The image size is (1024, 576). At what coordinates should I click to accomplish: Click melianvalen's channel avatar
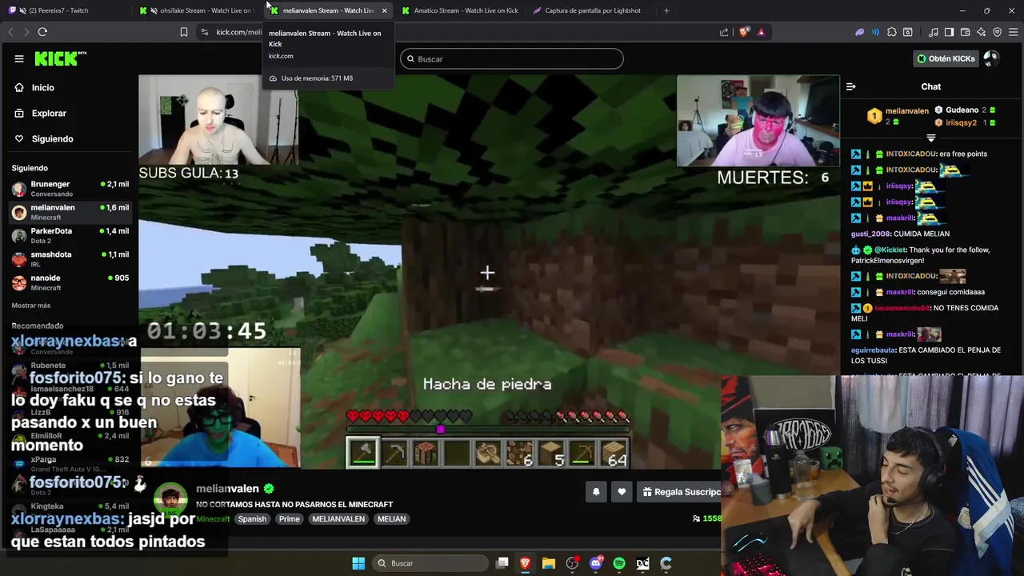point(170,501)
